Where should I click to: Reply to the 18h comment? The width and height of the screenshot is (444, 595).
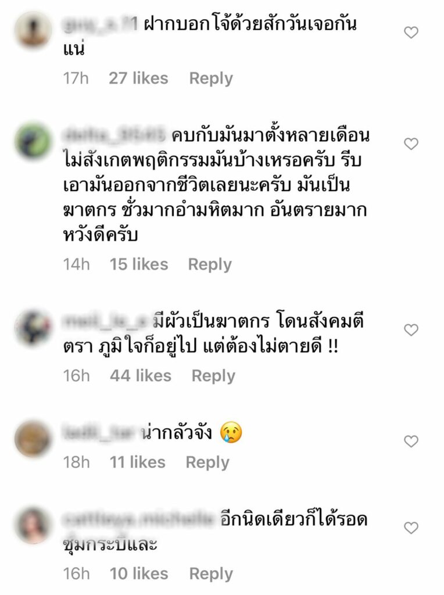pos(207,463)
